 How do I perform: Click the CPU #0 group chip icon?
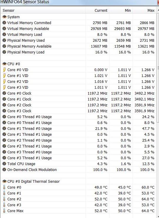[x=4, y=64]
